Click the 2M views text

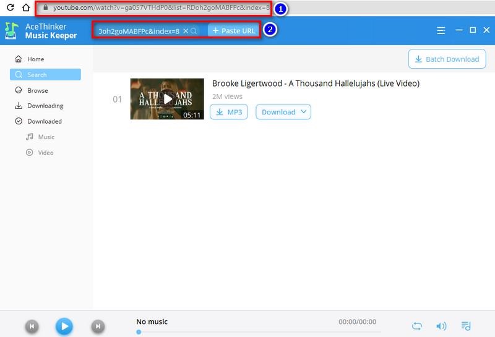(x=227, y=96)
